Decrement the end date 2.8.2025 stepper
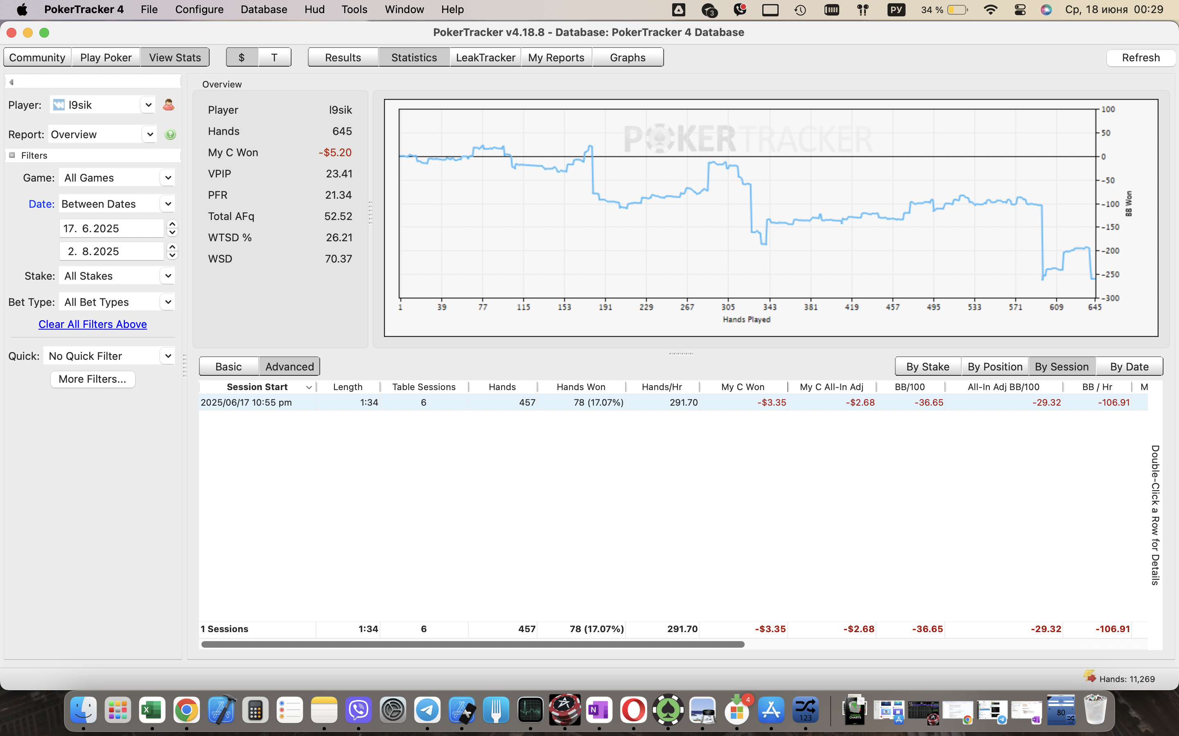This screenshot has height=736, width=1179. pyautogui.click(x=172, y=256)
